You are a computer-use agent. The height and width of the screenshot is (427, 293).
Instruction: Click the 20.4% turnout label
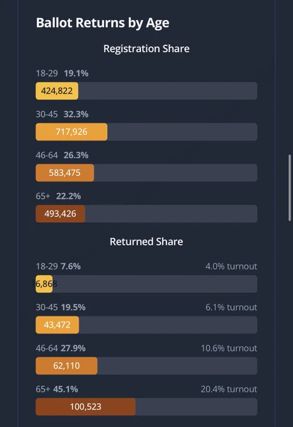pyautogui.click(x=229, y=389)
